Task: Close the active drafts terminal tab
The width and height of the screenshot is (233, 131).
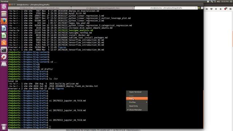Action: click(x=196, y=8)
